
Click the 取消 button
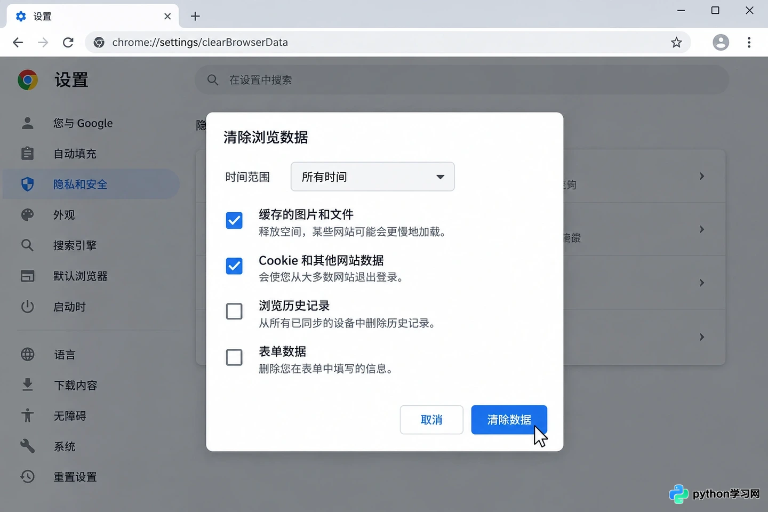tap(431, 420)
